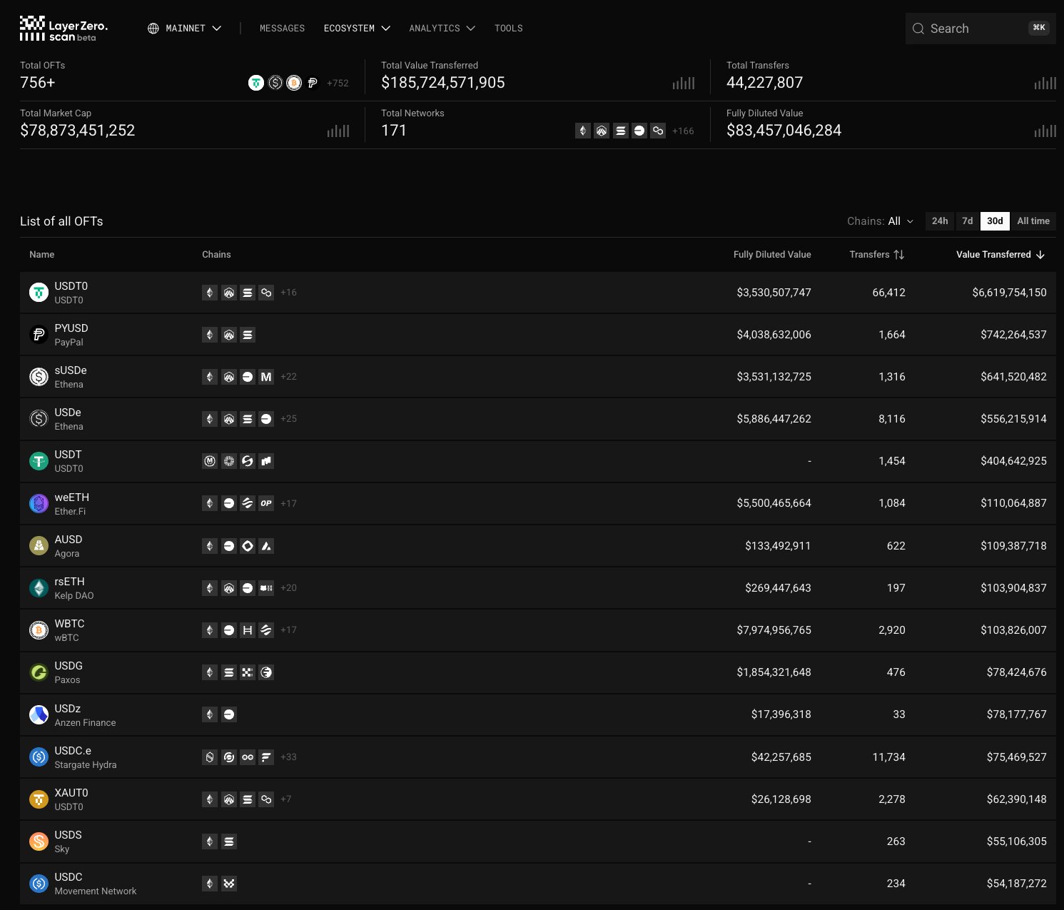The width and height of the screenshot is (1064, 910).
Task: Click the PYUSD PayPal token icon
Action: (39, 335)
